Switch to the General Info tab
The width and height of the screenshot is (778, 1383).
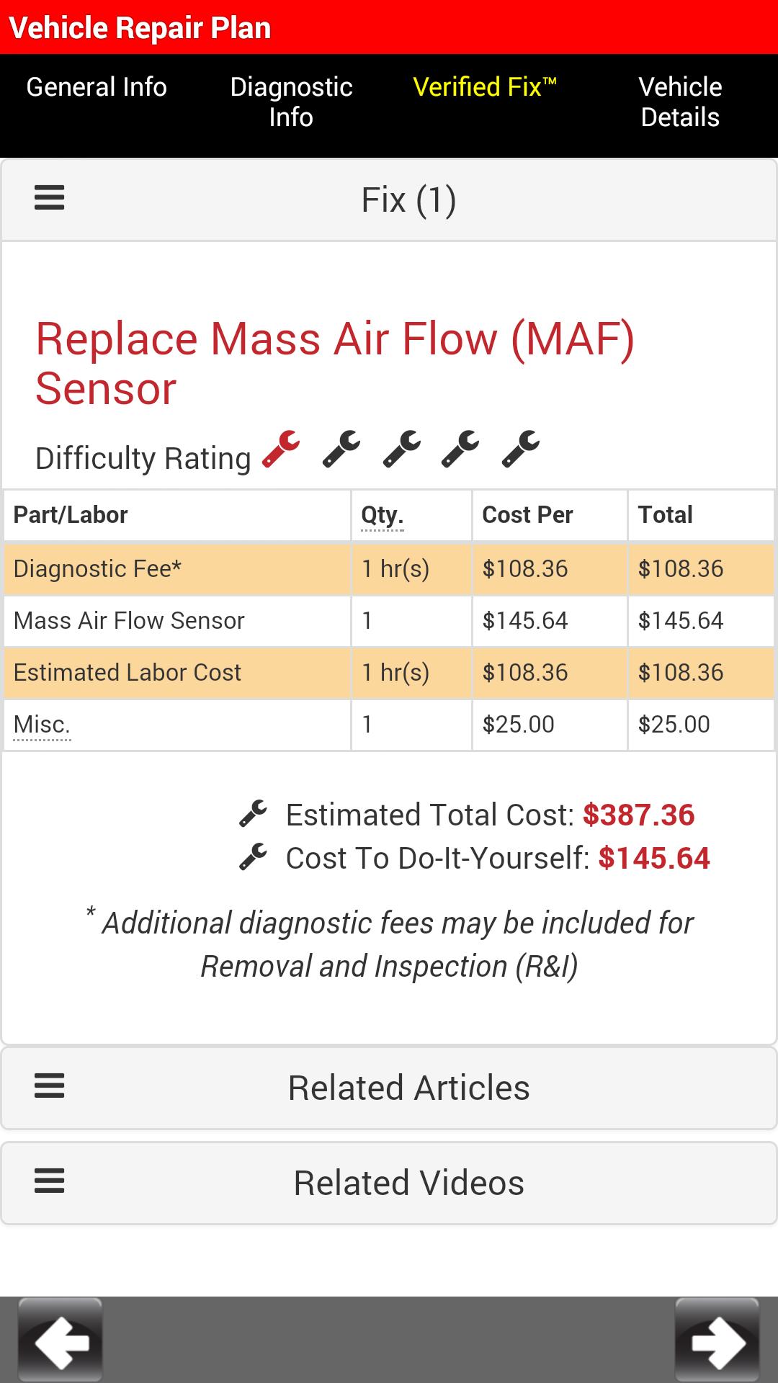click(x=97, y=87)
